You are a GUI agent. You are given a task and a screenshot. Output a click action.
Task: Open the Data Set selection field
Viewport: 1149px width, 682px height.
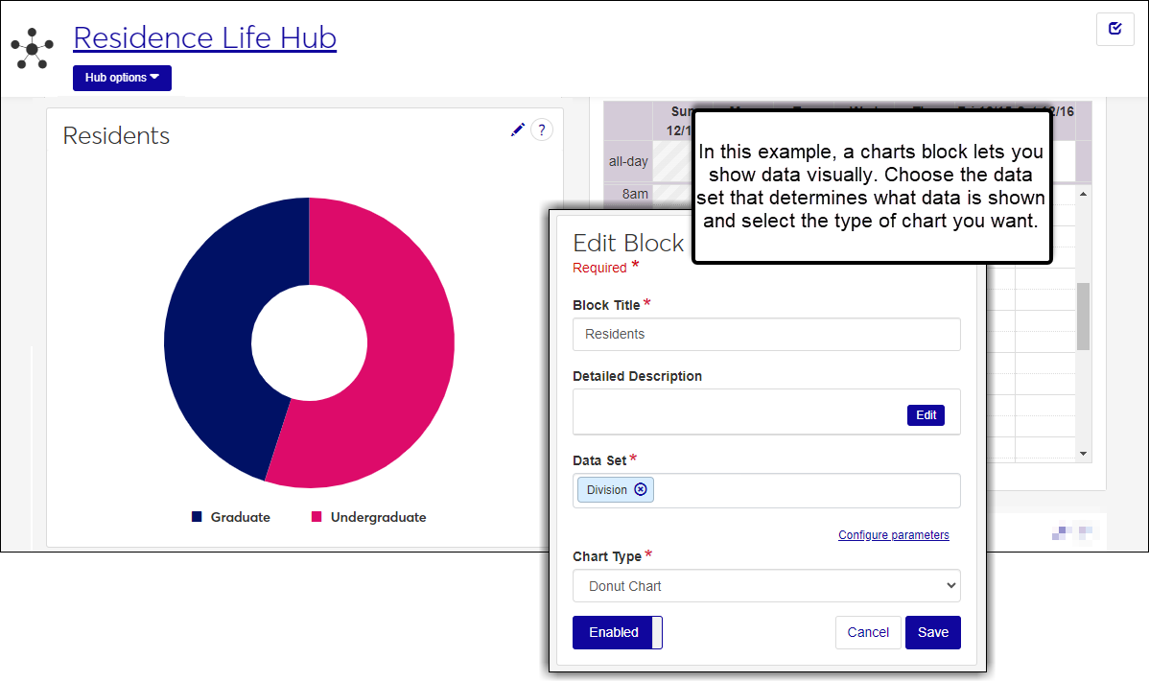click(806, 490)
